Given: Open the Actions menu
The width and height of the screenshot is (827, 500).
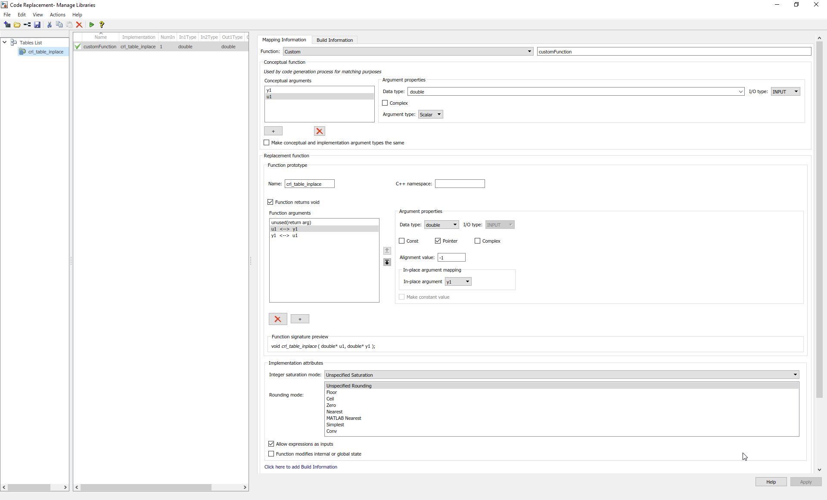Looking at the screenshot, I should point(57,15).
